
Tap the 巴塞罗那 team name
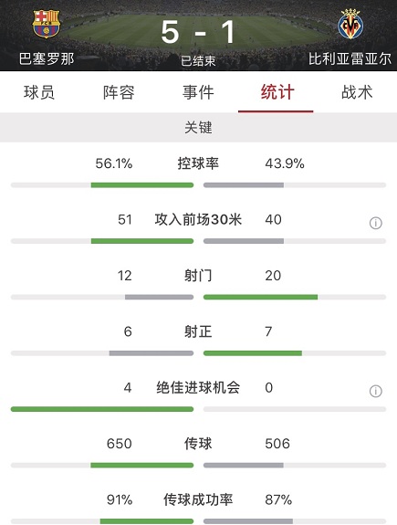pyautogui.click(x=47, y=59)
